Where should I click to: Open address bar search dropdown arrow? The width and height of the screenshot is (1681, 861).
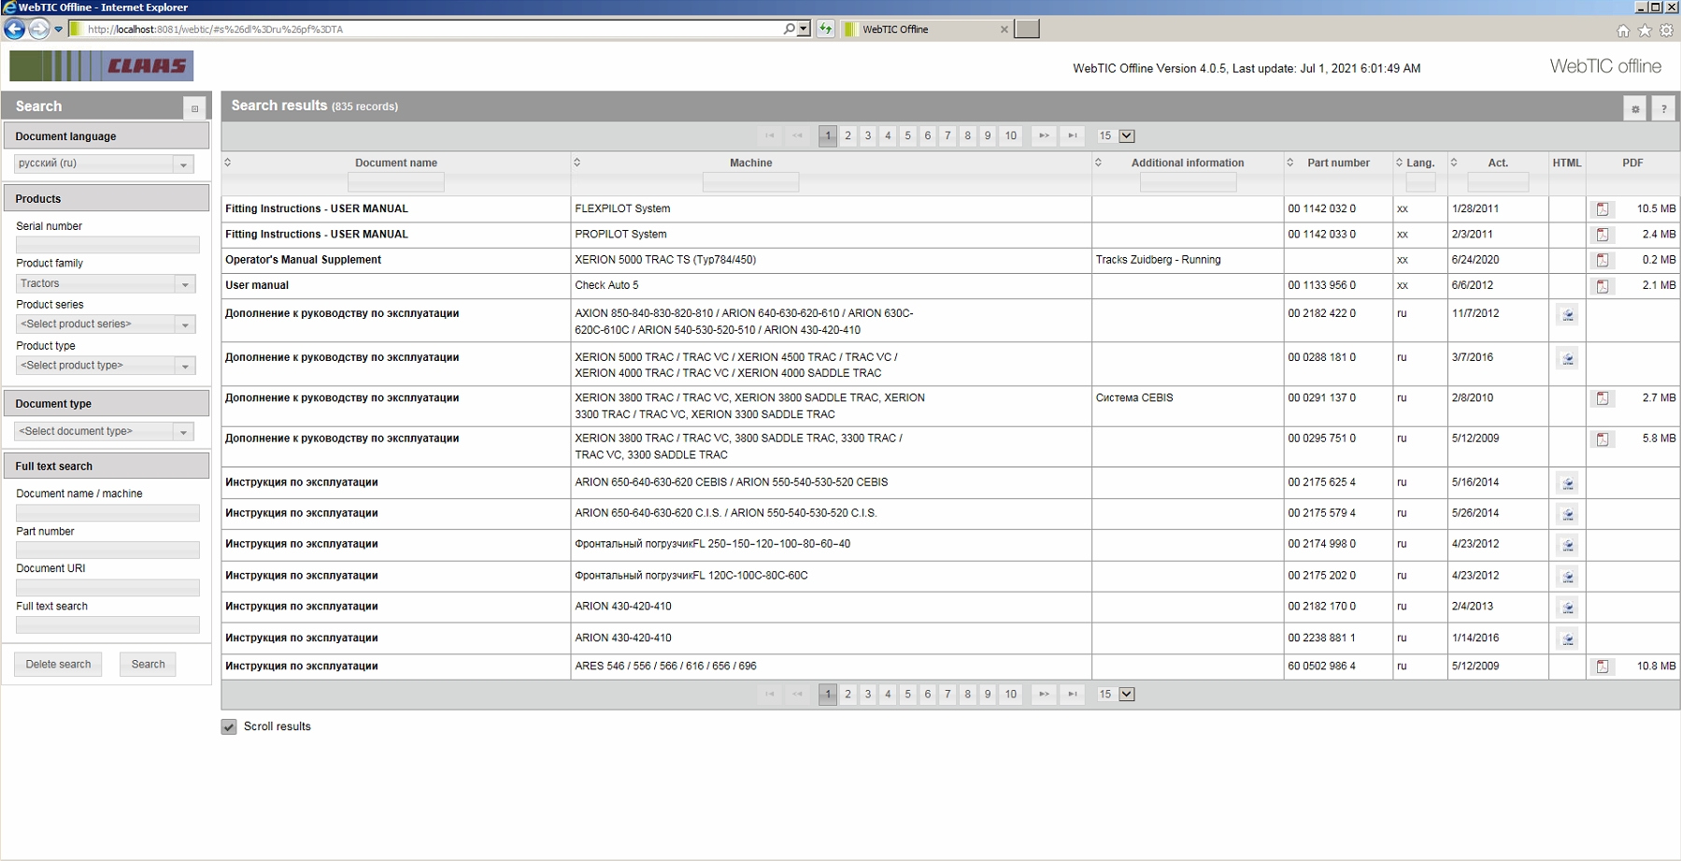(x=804, y=29)
